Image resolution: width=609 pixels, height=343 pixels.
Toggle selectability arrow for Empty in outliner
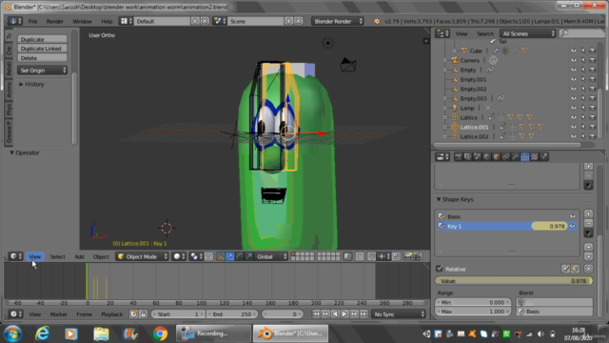583,70
